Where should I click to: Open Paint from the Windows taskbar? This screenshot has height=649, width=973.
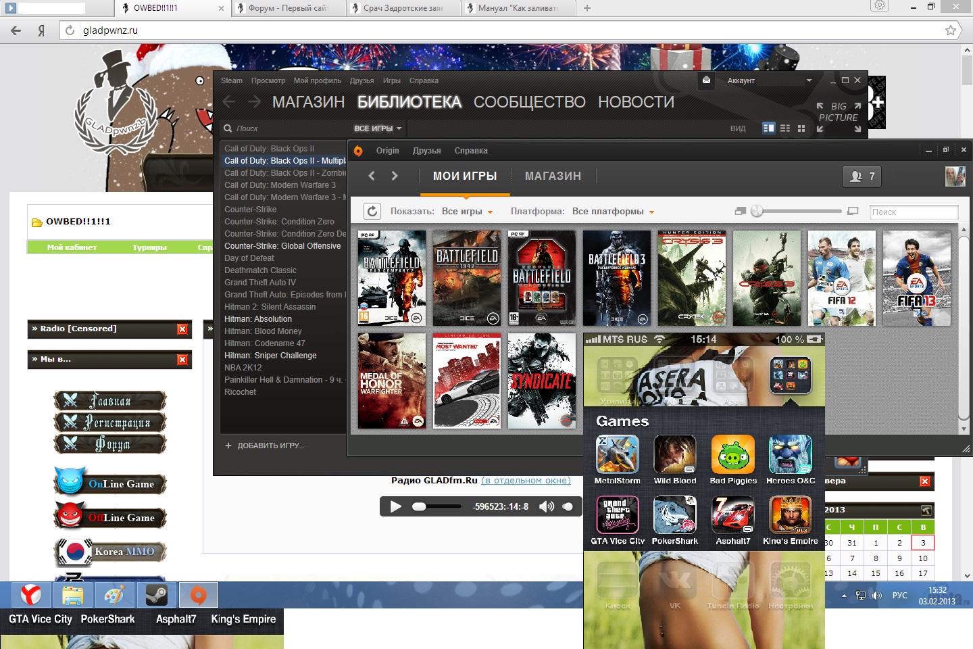coord(115,595)
